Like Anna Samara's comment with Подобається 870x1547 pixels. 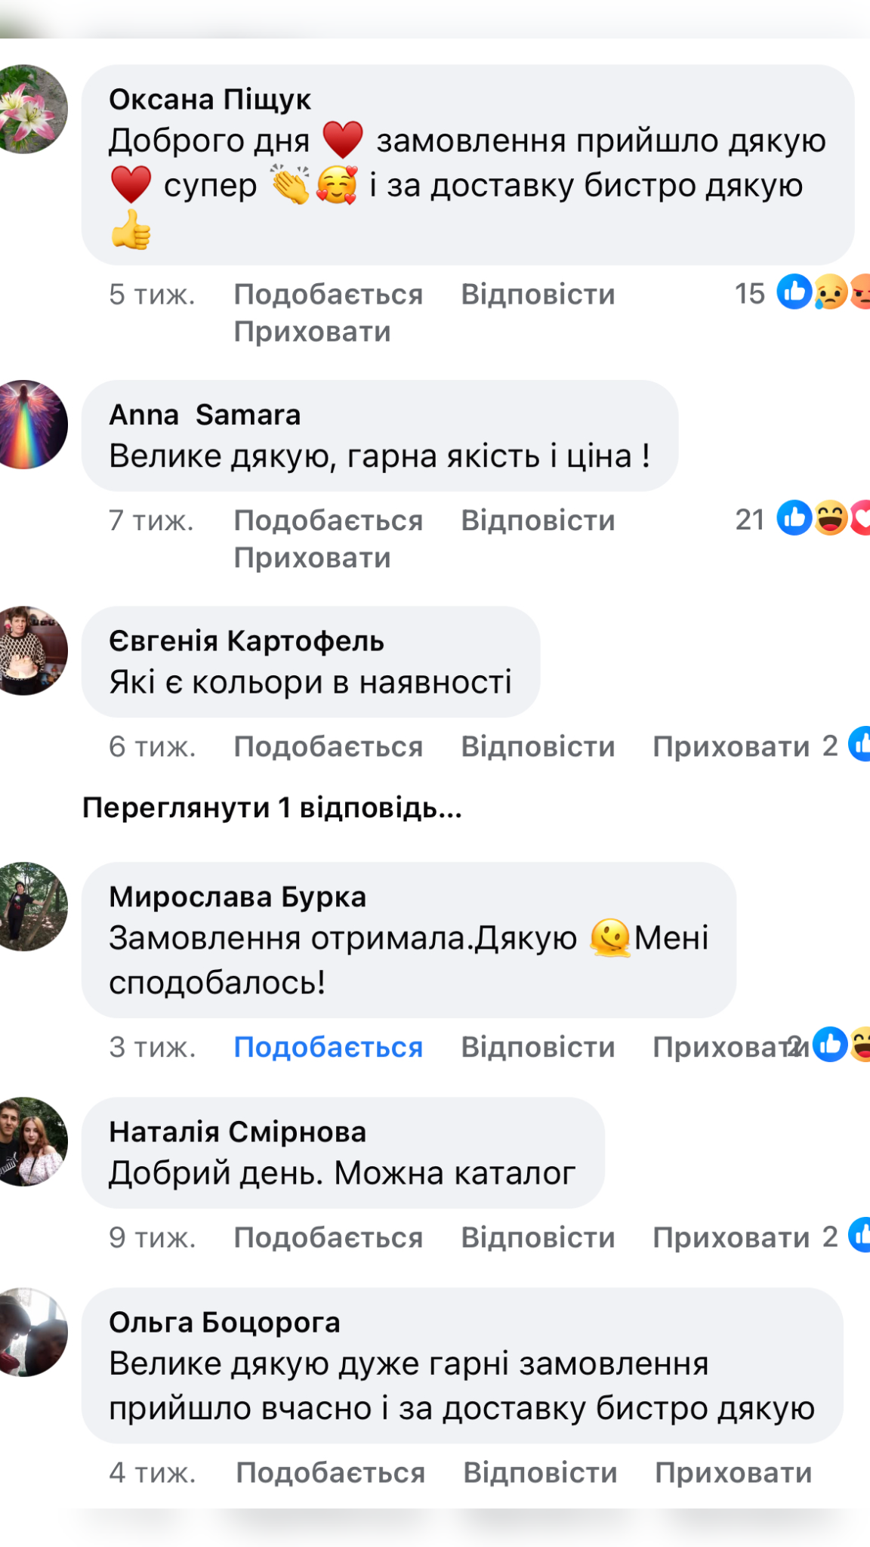coord(328,520)
